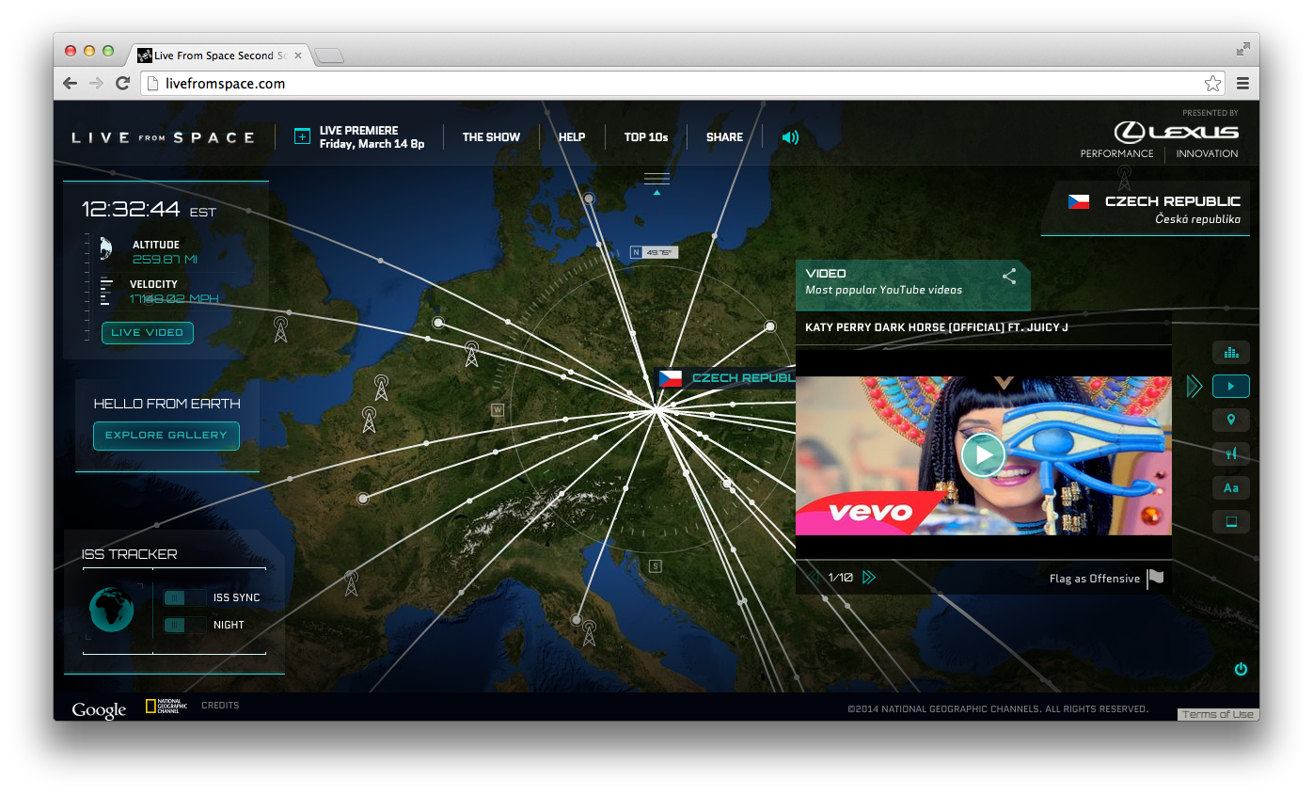Open the HELP menu item
1313x795 pixels.
tap(572, 137)
